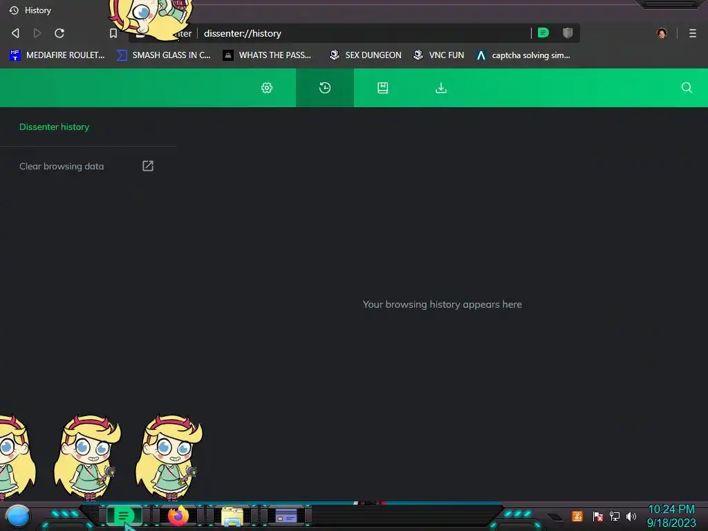This screenshot has height=531, width=708.
Task: Click the clock showing 10:24 PM
Action: click(x=671, y=510)
